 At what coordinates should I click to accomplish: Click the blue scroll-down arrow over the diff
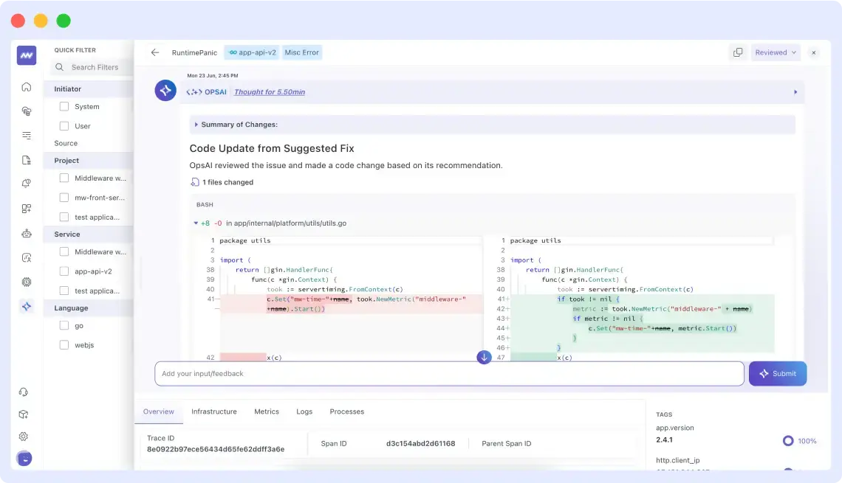(x=484, y=357)
